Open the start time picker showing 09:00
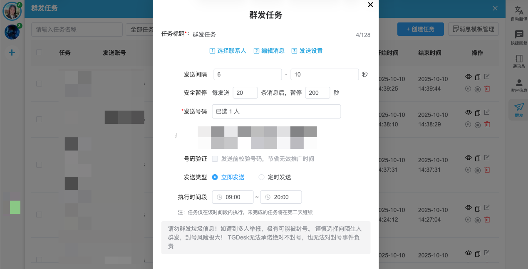The height and width of the screenshot is (269, 528). [x=233, y=197]
